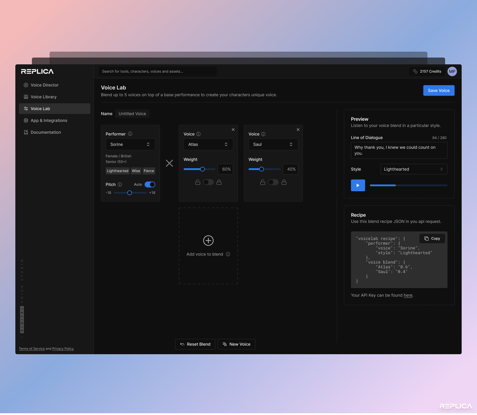Open the Performer dropdown showing Sorine
This screenshot has height=415, width=477.
[x=130, y=144]
